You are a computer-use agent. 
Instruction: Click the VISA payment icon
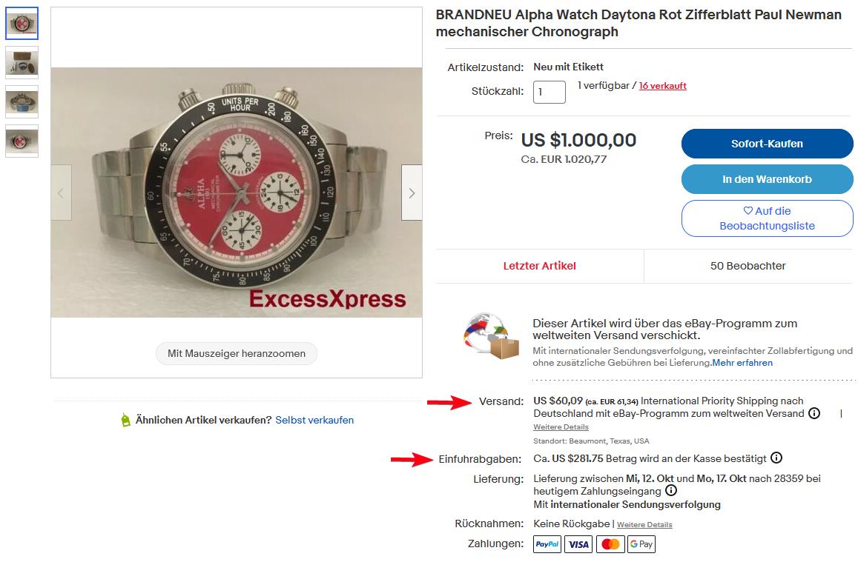click(x=578, y=544)
